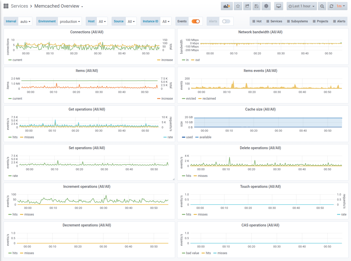Image resolution: width=351 pixels, height=261 pixels.
Task: Save the dashboard with the floppy icon
Action: coord(256,6)
